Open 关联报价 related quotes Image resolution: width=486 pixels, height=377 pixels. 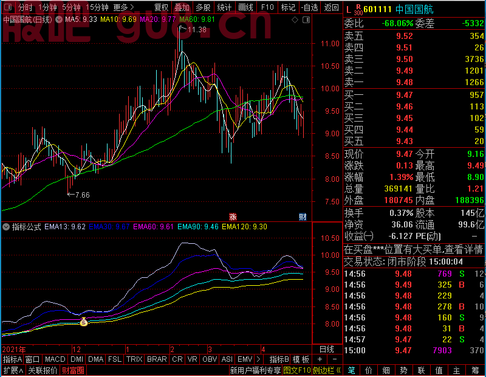43,370
